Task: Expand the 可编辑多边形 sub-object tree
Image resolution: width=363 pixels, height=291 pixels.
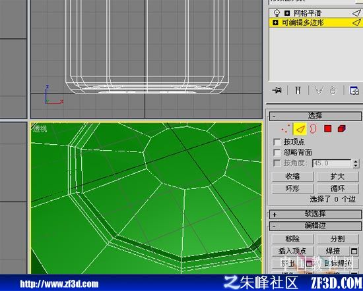Action: [x=275, y=22]
